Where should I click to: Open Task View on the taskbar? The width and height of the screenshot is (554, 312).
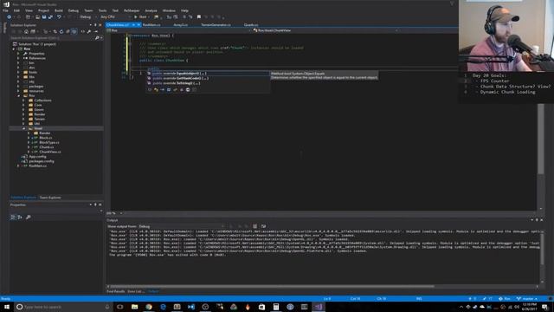[x=120, y=307]
